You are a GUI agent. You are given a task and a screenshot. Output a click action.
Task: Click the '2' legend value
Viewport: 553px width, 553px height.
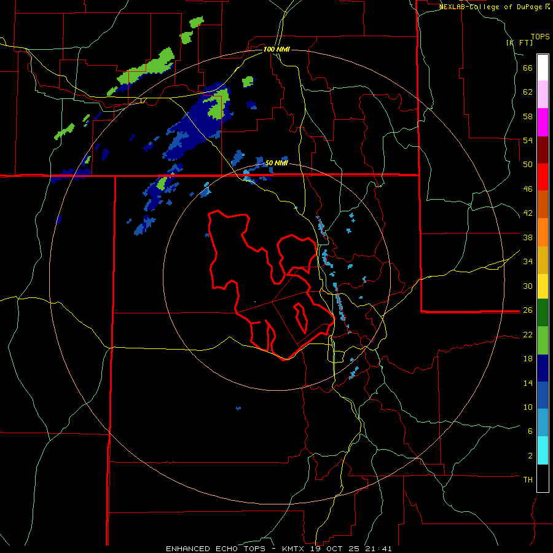point(530,456)
